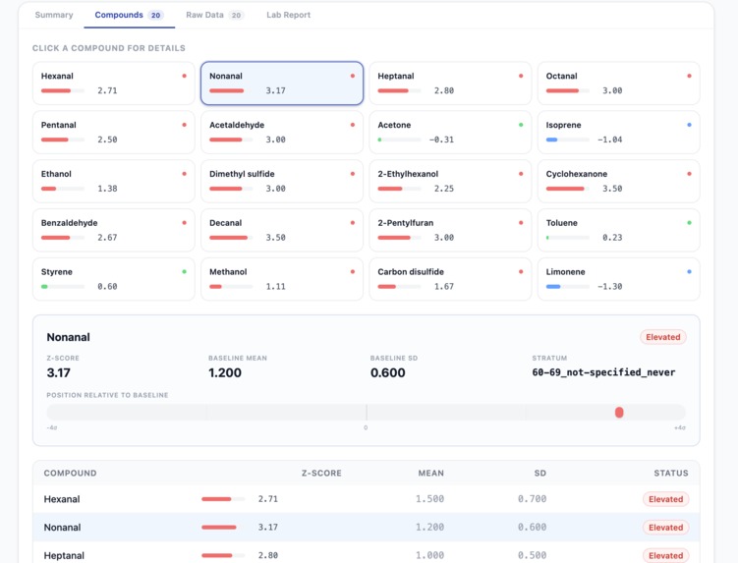738x563 pixels.
Task: Click the COMPOUND column header
Action: tap(70, 473)
